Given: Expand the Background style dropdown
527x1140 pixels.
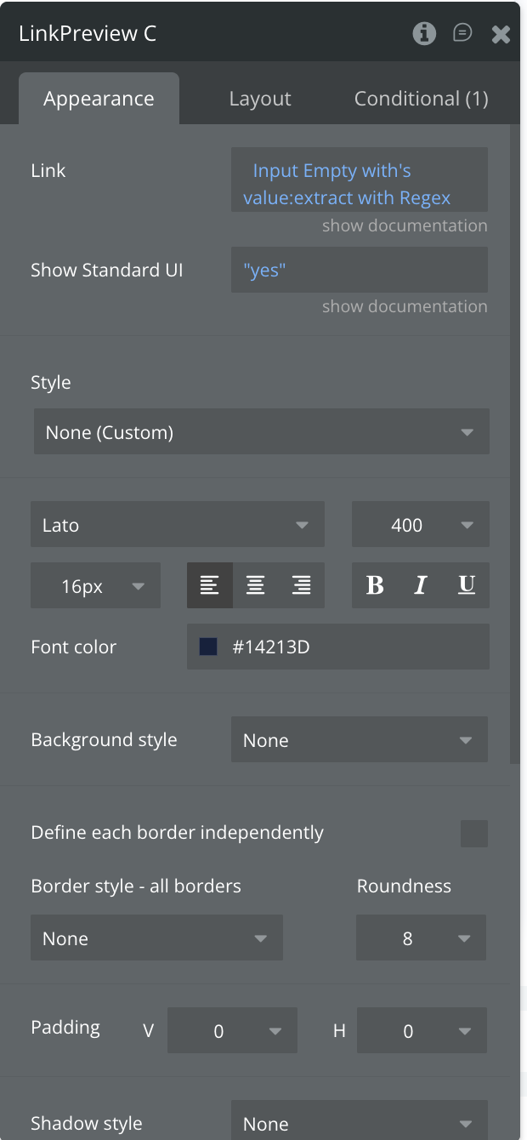Looking at the screenshot, I should point(359,740).
